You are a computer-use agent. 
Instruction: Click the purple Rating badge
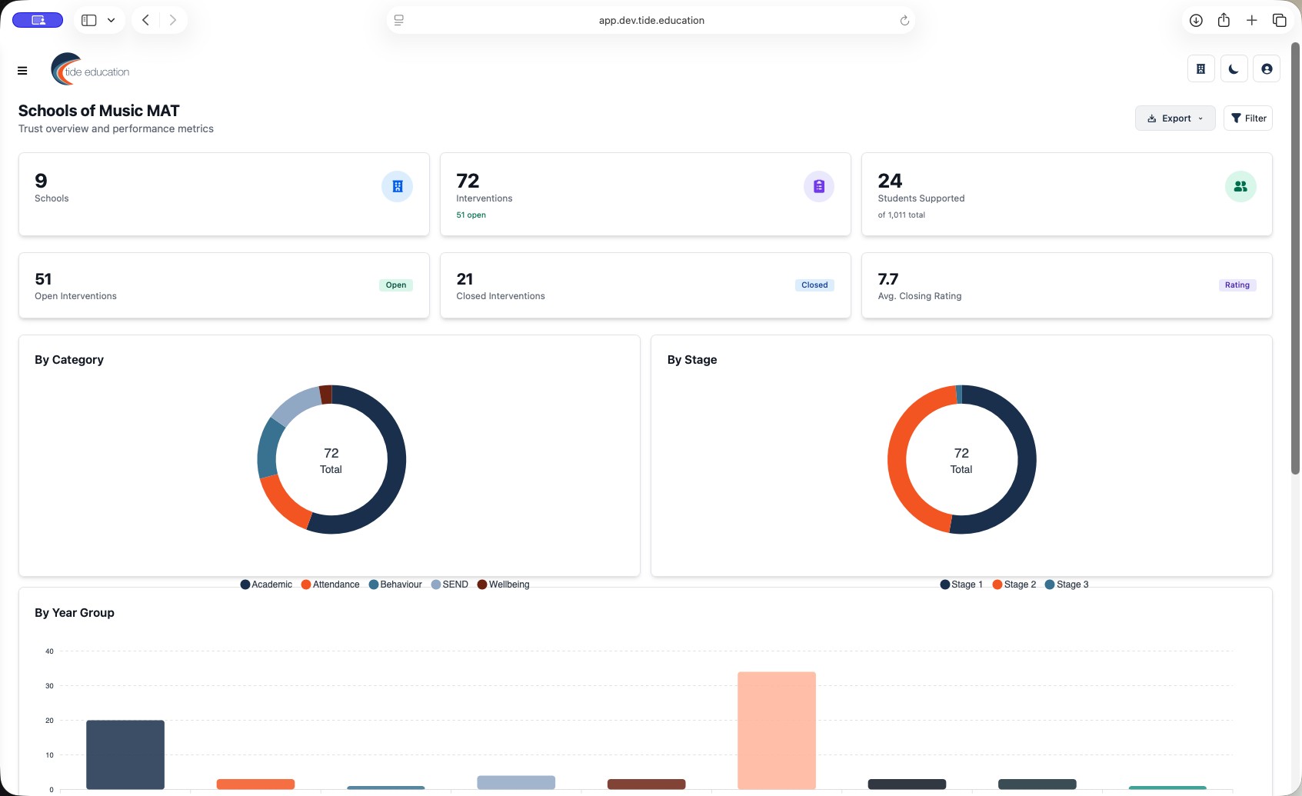tap(1237, 285)
